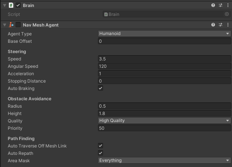Image resolution: width=232 pixels, height=167 pixels.
Task: Open the Area Mask dropdown
Action: (164, 160)
